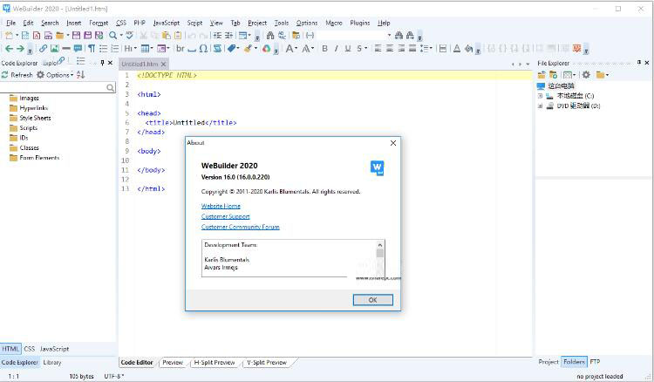This screenshot has height=382, width=654.
Task: Click the Code Explorer sort A-Z icon
Action: 81,75
